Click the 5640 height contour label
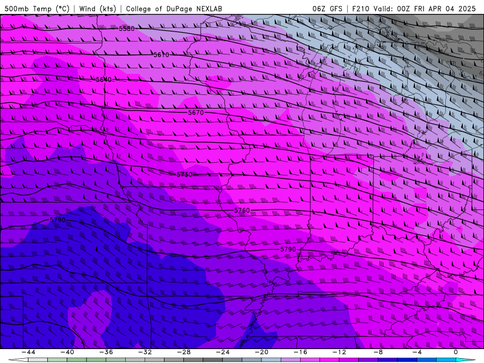 coord(103,80)
